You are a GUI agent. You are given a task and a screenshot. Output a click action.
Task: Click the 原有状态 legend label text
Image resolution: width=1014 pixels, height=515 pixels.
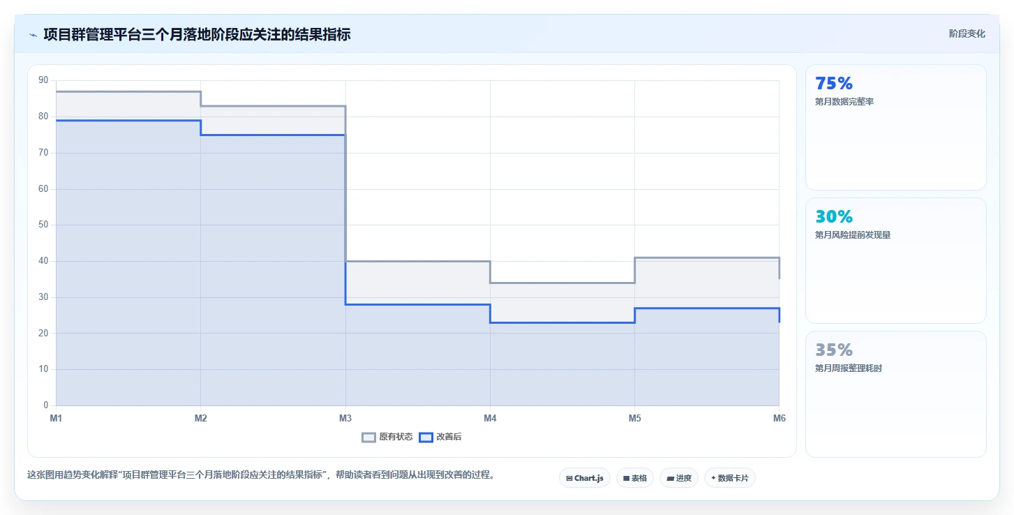(x=396, y=438)
